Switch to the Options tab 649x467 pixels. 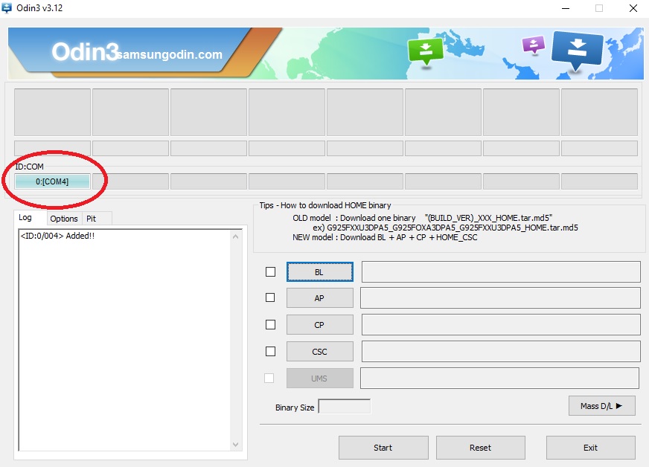click(x=64, y=219)
